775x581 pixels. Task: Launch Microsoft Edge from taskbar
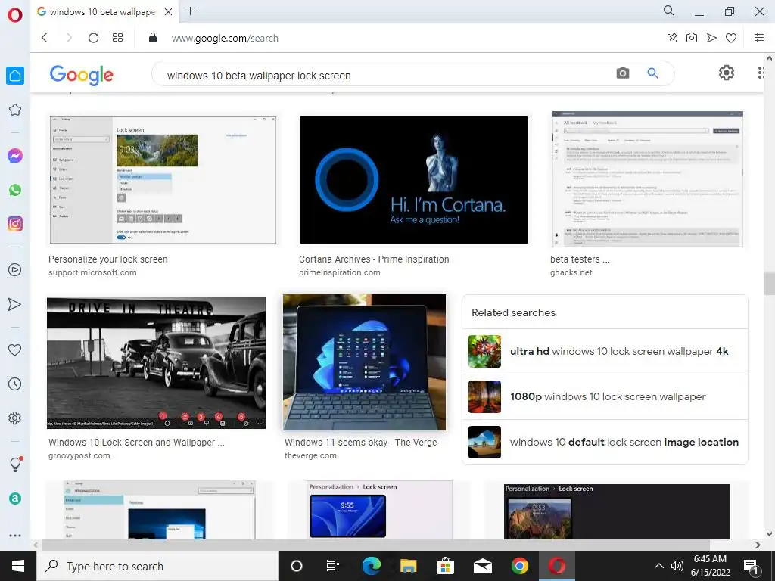pos(371,566)
